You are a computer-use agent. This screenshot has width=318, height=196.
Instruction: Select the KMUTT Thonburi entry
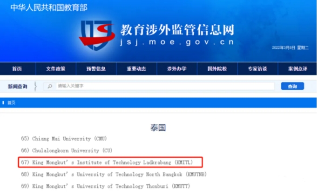pyautogui.click(x=106, y=186)
